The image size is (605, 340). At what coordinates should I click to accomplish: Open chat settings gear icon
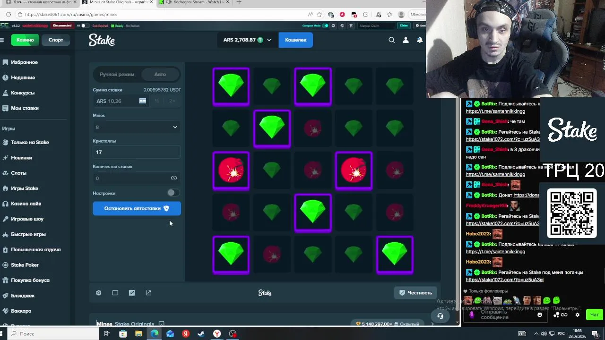point(577,315)
